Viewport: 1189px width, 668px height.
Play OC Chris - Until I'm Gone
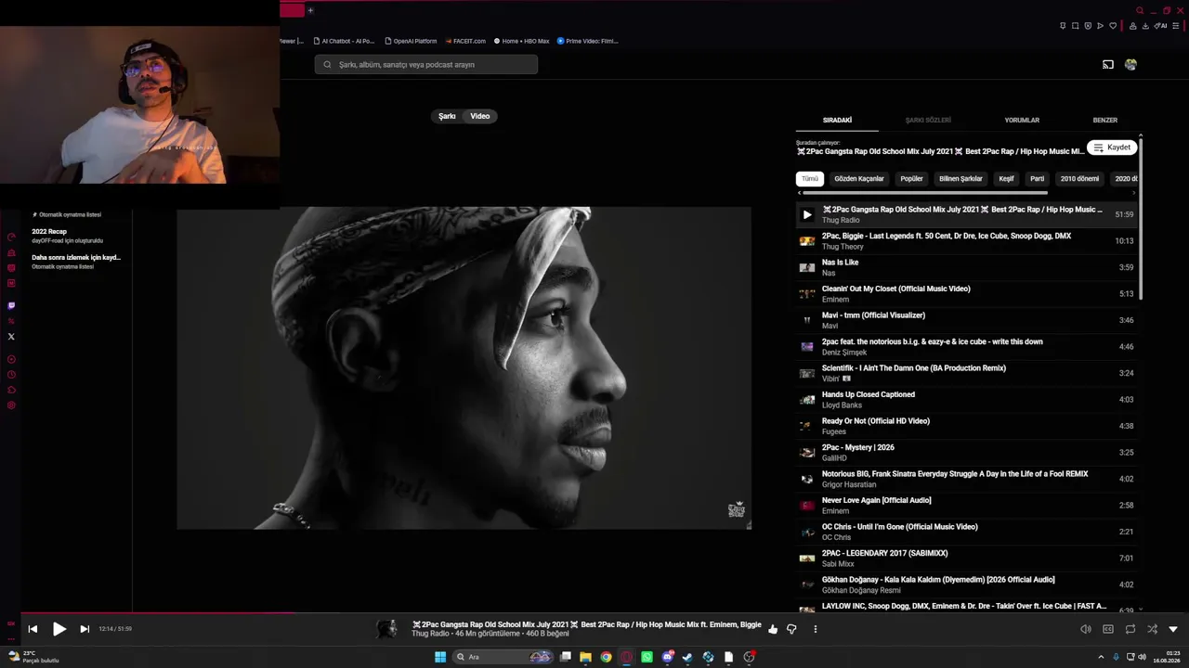966,532
